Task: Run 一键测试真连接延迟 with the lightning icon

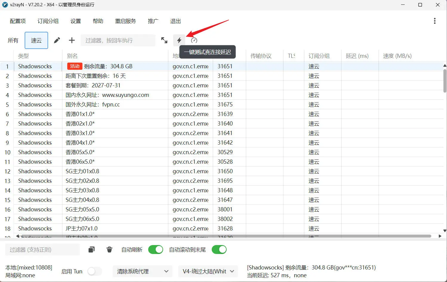Action: coord(179,40)
